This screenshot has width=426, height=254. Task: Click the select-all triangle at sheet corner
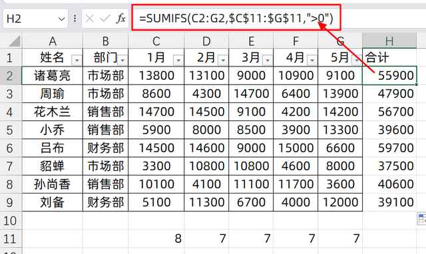tap(14, 41)
